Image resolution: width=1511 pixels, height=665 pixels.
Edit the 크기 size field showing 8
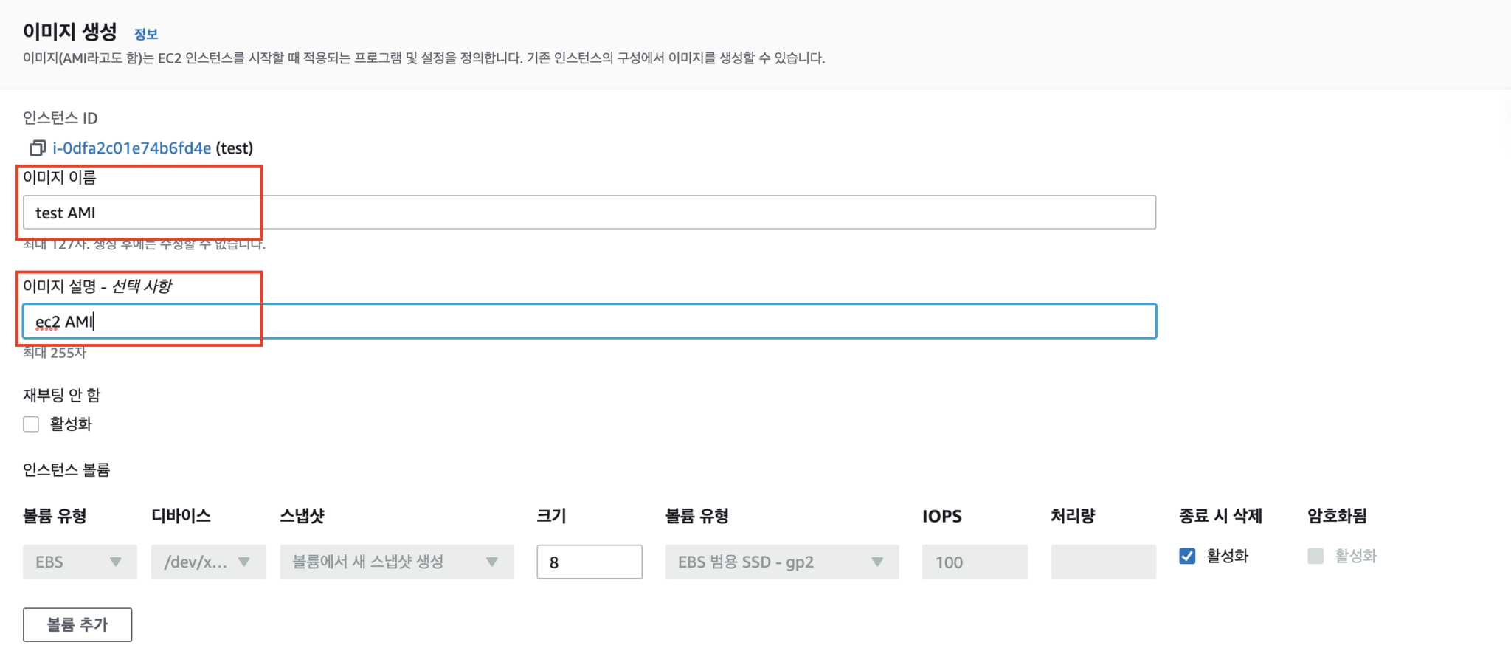588,562
